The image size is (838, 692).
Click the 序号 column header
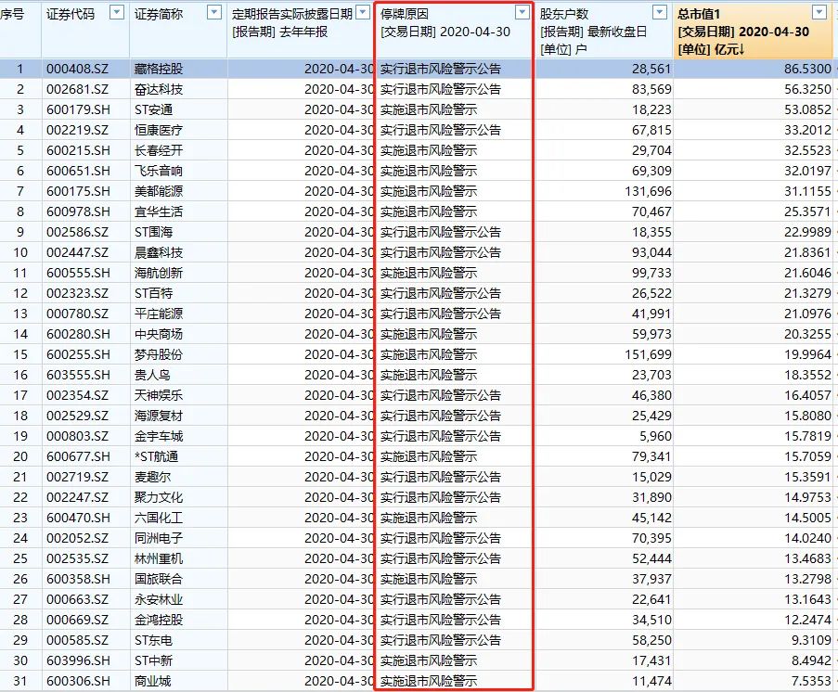12,15
